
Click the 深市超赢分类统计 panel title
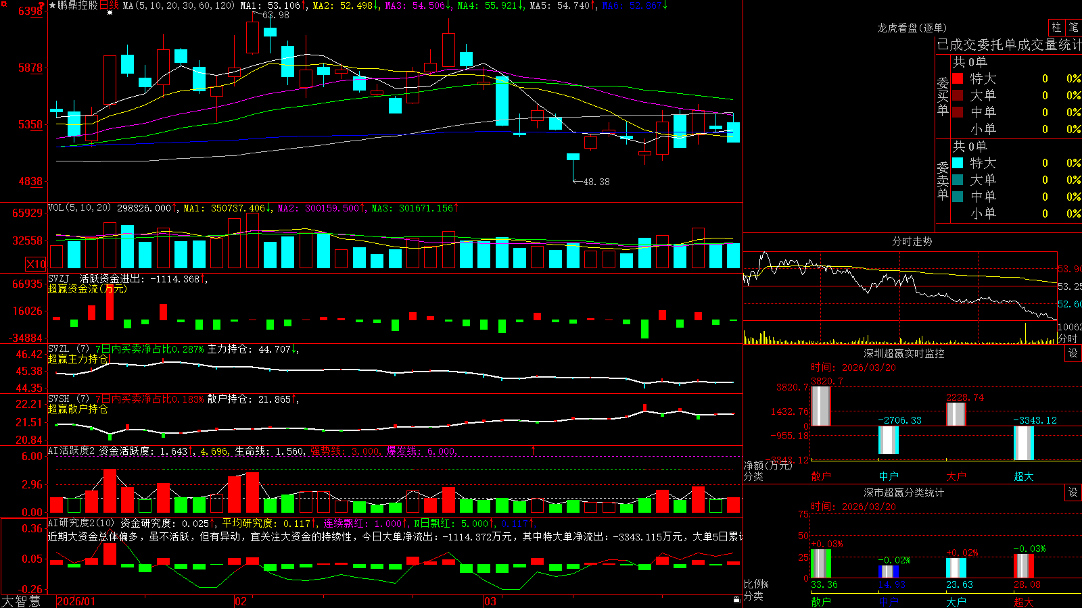904,492
